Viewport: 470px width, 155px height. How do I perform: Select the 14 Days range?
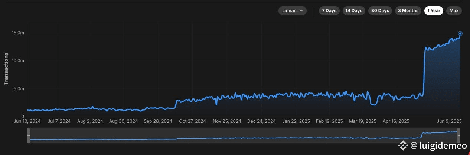354,11
